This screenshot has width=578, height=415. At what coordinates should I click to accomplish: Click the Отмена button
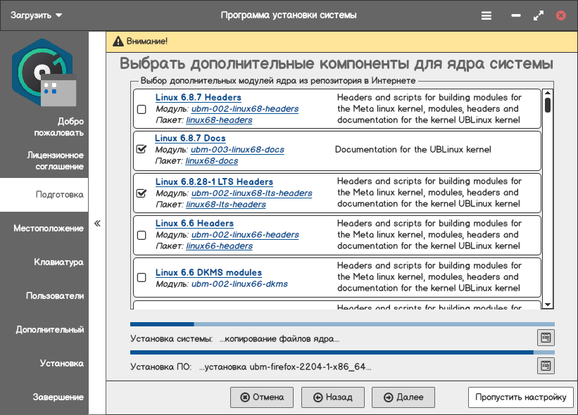coord(262,397)
